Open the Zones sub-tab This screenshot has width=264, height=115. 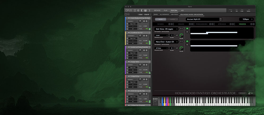(x=155, y=15)
